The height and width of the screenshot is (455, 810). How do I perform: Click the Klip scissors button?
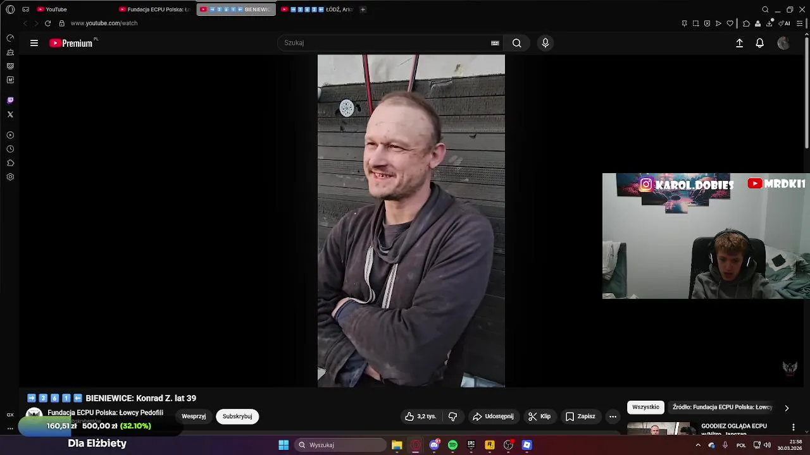pyautogui.click(x=539, y=416)
